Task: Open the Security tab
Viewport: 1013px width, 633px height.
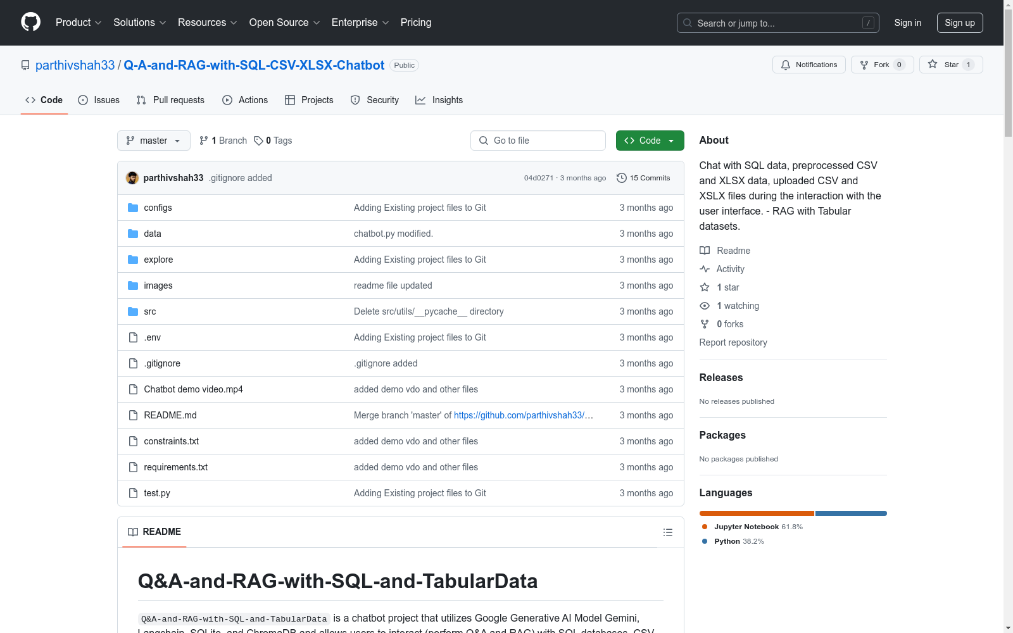Action: (375, 100)
